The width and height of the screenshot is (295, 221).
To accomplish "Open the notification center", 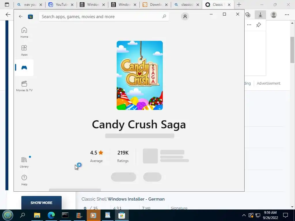I will point(285,215).
